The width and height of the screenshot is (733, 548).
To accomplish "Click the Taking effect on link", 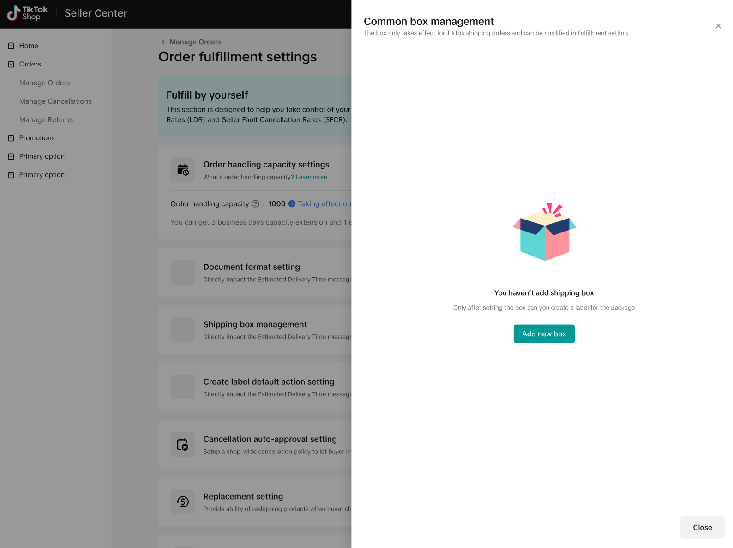I will coord(324,204).
